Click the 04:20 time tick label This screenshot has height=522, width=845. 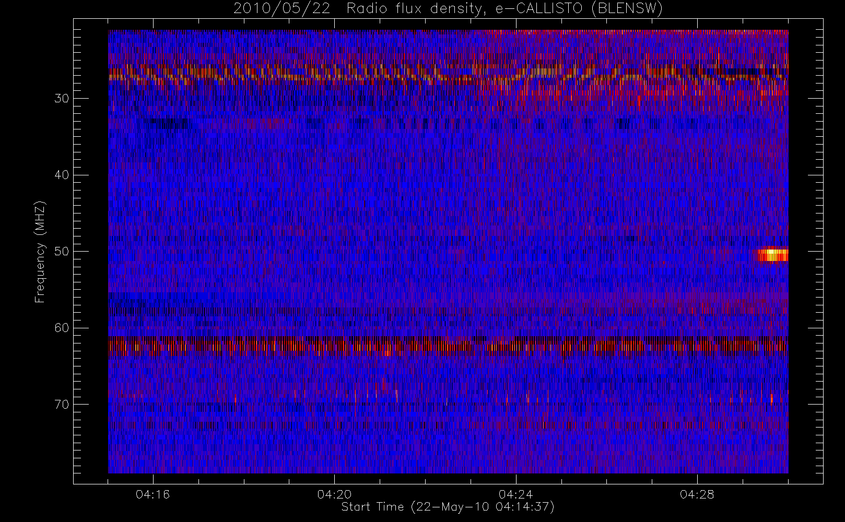coord(334,494)
